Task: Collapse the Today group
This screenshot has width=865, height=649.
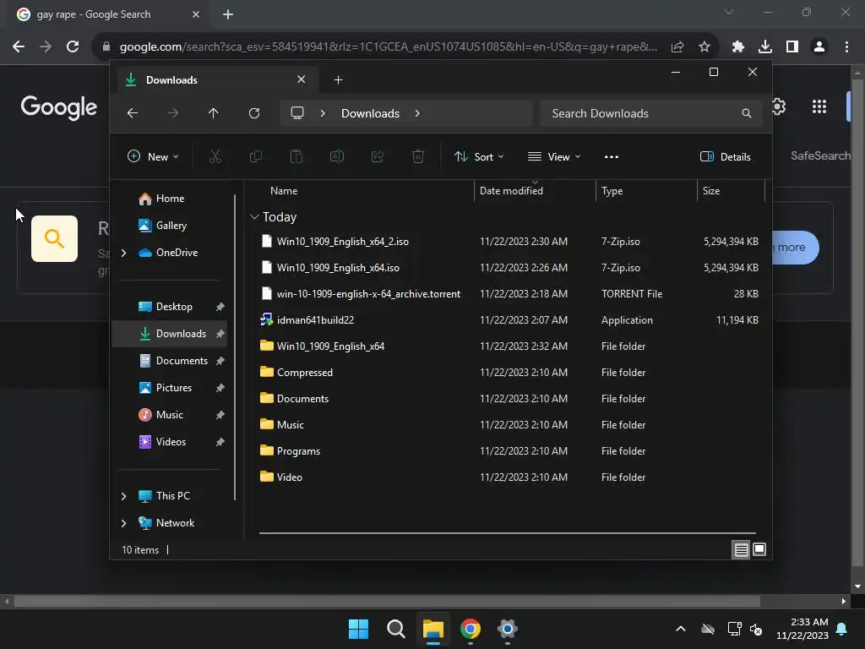Action: 254,217
